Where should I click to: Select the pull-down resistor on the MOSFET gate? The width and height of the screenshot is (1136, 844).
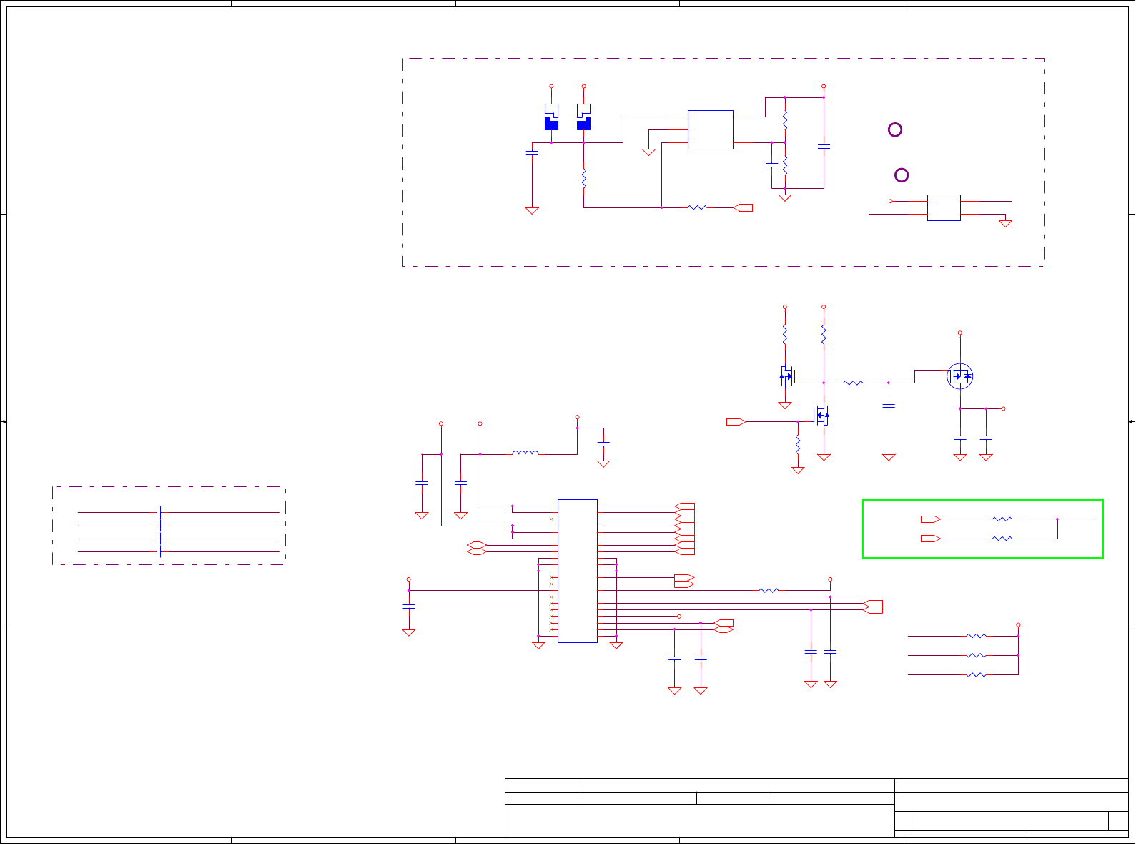(x=798, y=444)
